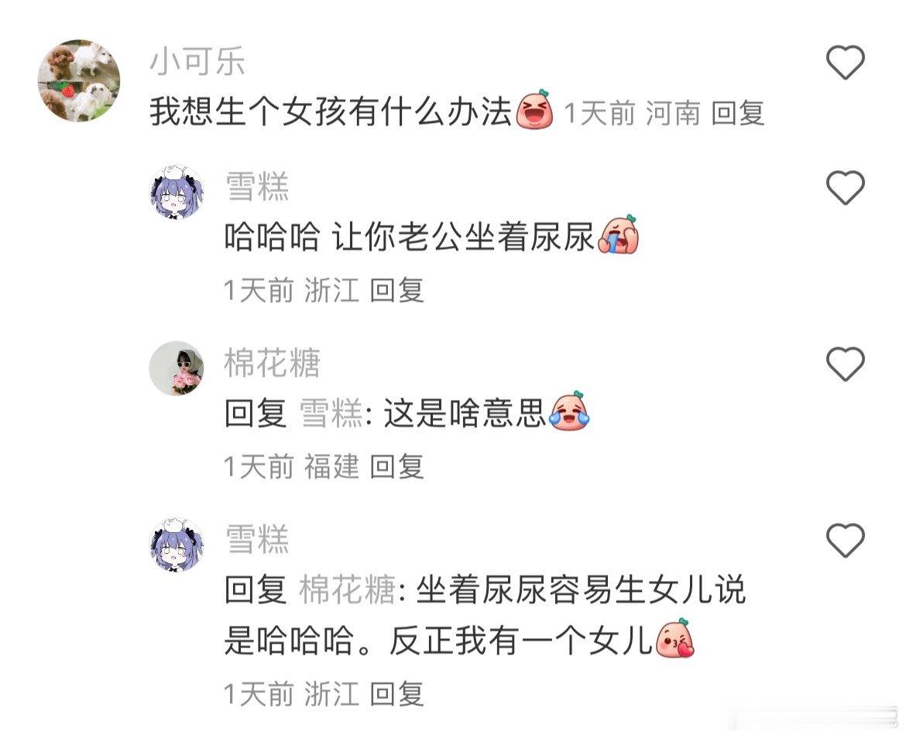Open 雪糕's anime avatar on first reply

coord(177,192)
